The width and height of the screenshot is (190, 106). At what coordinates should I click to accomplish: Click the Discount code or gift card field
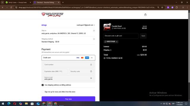(x=121, y=36)
